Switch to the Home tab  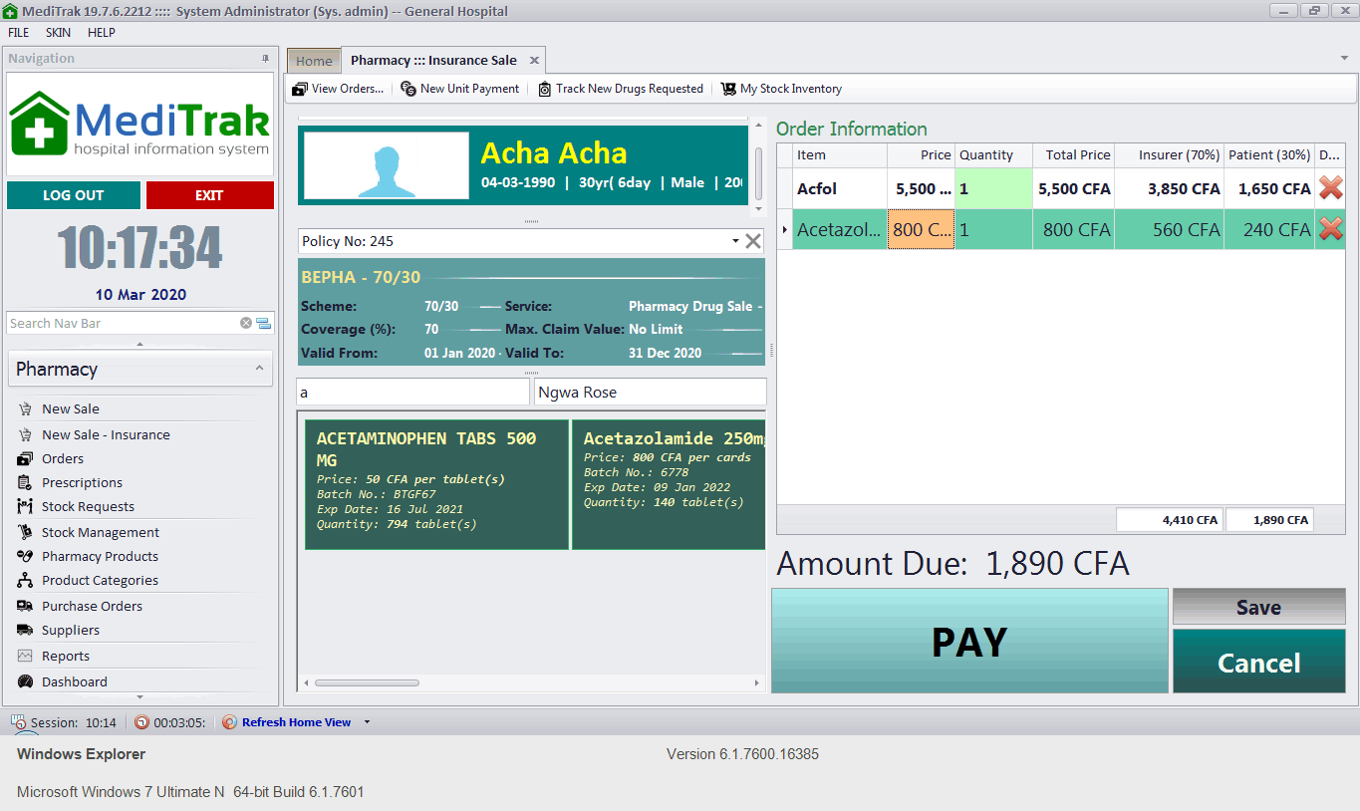tap(314, 61)
